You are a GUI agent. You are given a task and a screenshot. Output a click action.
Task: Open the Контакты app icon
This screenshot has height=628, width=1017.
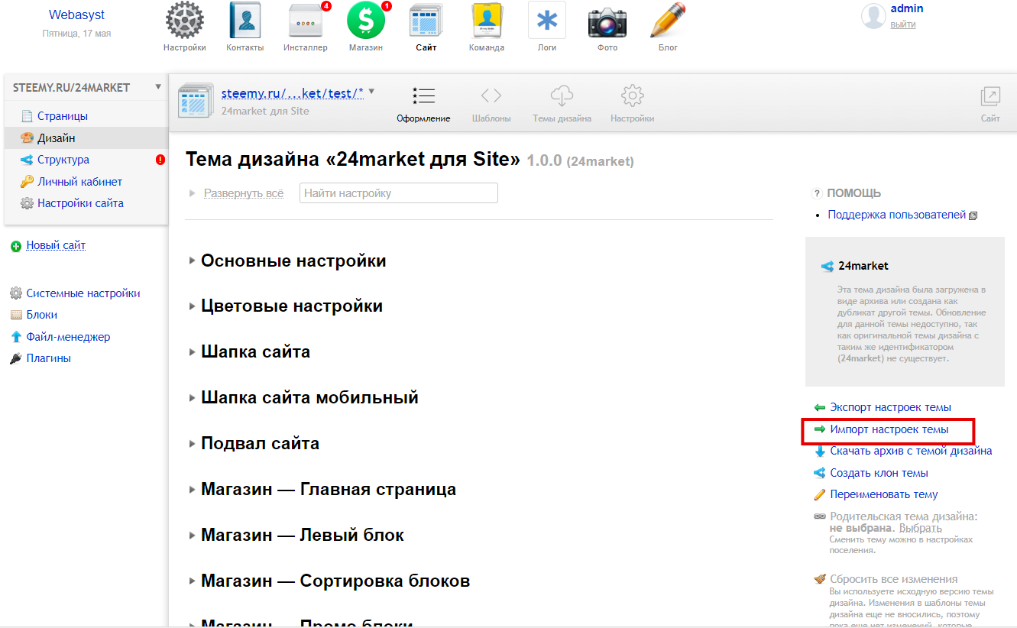[x=245, y=20]
